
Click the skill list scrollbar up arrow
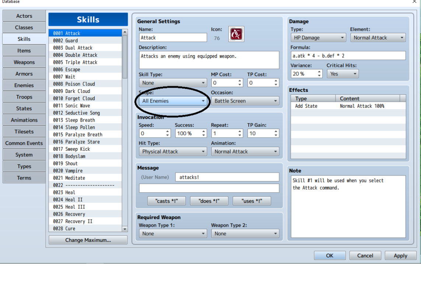click(125, 32)
